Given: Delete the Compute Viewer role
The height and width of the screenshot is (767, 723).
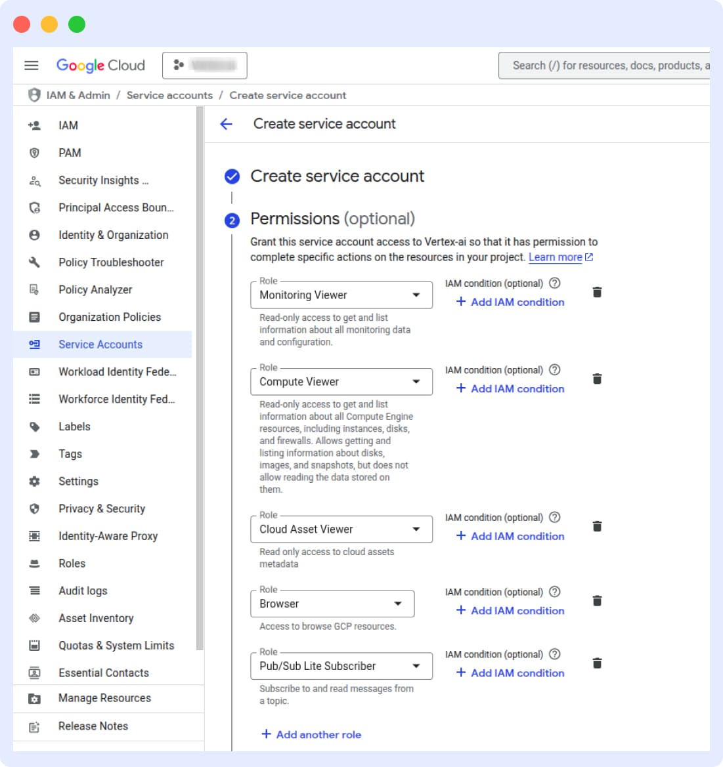Looking at the screenshot, I should point(597,379).
